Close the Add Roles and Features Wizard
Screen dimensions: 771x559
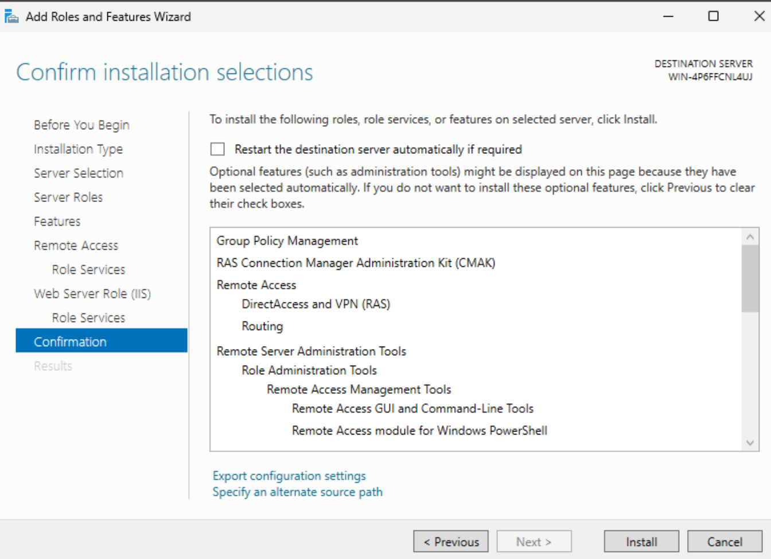point(758,17)
